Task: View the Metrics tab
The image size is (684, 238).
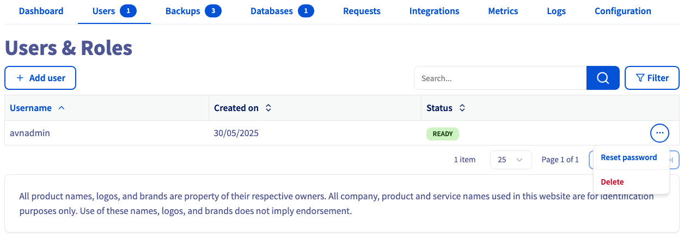Action: coord(503,11)
